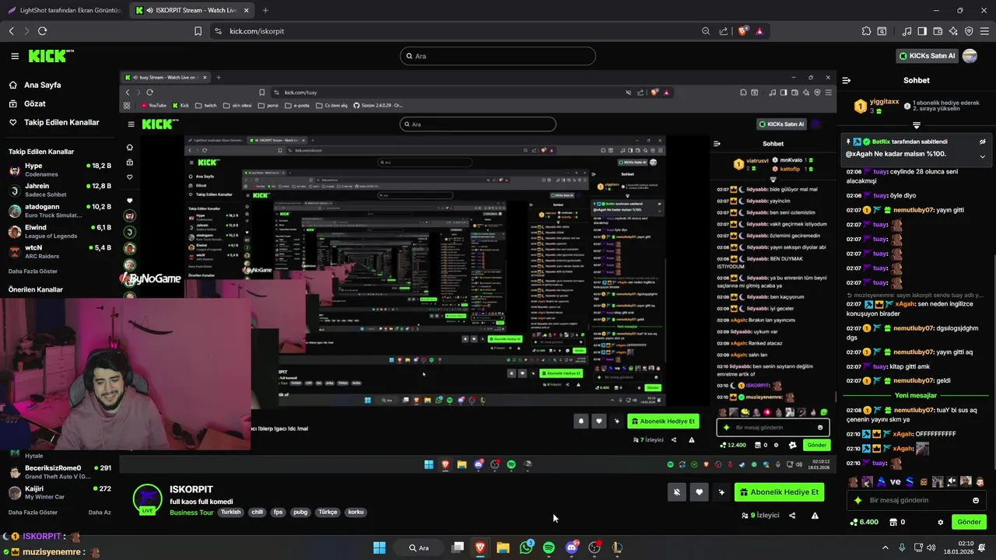Click the 6.400 KICKs balance

click(864, 522)
